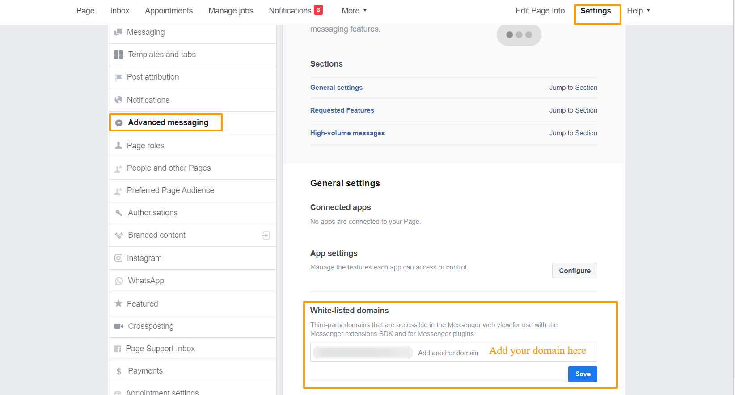Image resolution: width=735 pixels, height=395 pixels.
Task: Select Notifications in the settings sidebar
Action: pos(192,100)
